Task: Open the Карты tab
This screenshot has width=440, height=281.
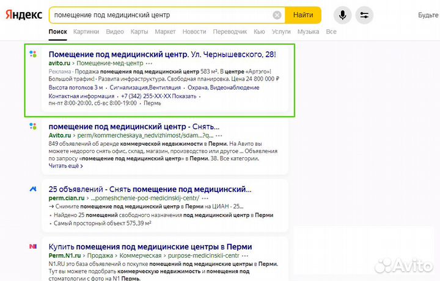Action: tap(139, 32)
